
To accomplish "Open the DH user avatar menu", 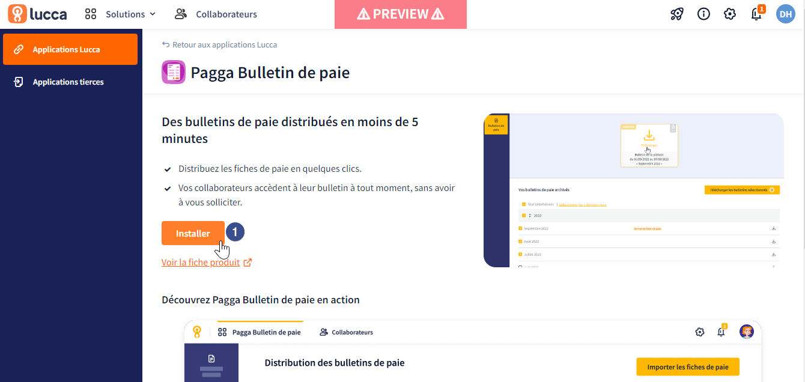I will click(x=786, y=14).
